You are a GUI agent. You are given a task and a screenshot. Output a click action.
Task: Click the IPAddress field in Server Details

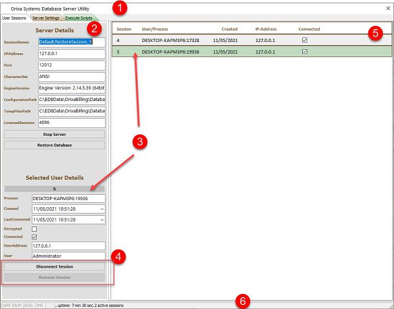coord(72,54)
